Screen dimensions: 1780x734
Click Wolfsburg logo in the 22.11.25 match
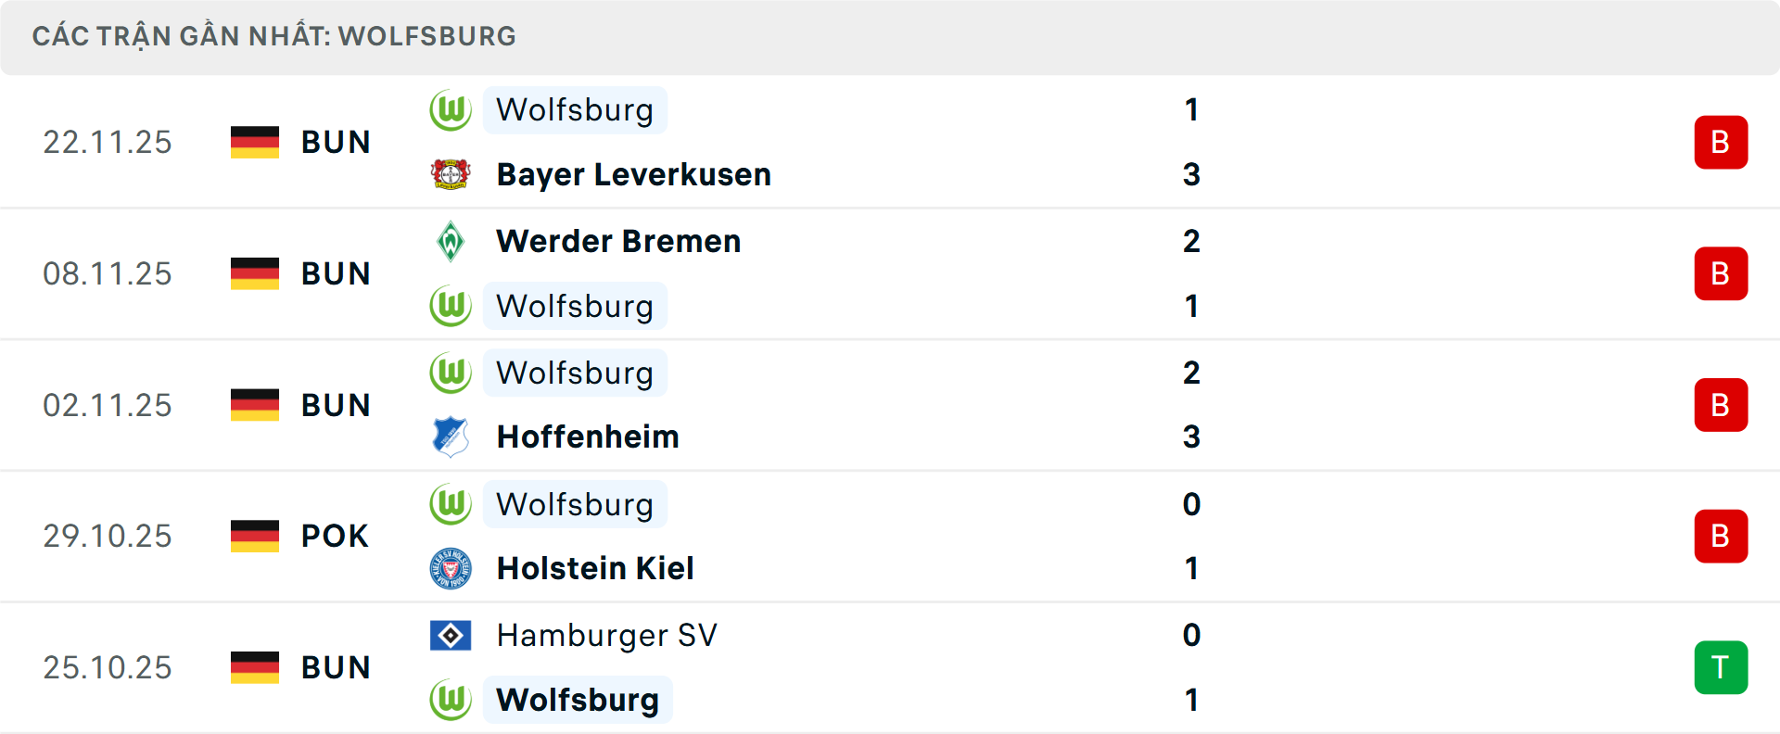coord(451,110)
